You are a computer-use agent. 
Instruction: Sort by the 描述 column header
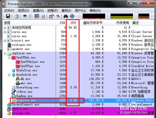coord(142,23)
